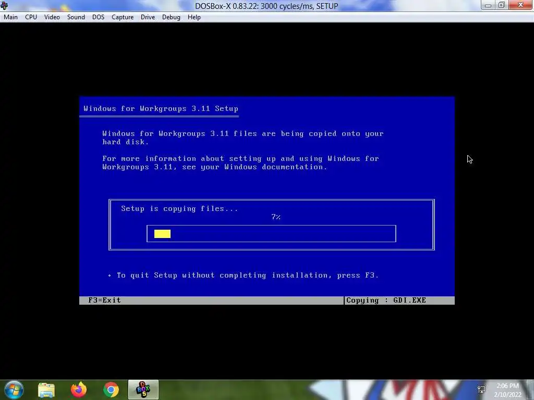Open the CPU menu
Screen dimensions: 534x400
[x=31, y=17]
